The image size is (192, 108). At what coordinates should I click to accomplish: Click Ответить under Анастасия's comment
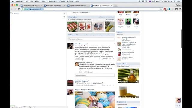[x=91, y=72]
